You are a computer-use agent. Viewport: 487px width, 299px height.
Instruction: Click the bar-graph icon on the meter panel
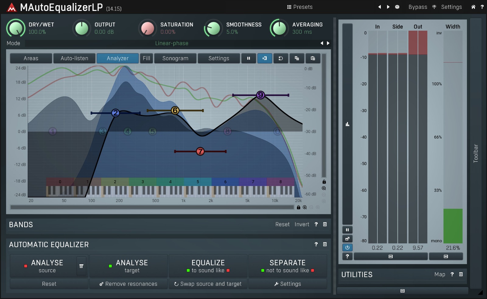347,124
